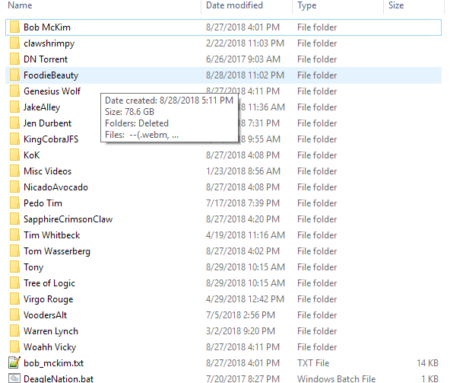The width and height of the screenshot is (450, 383).
Task: Click the Tom Wasserberg folder icon
Action: tap(14, 251)
